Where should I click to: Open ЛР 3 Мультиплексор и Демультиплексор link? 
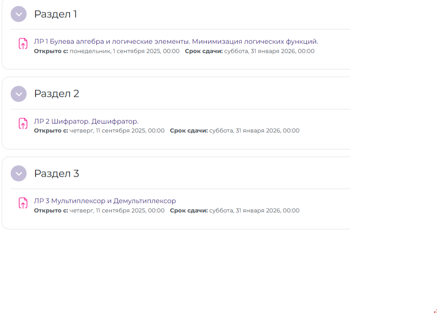[x=105, y=201]
